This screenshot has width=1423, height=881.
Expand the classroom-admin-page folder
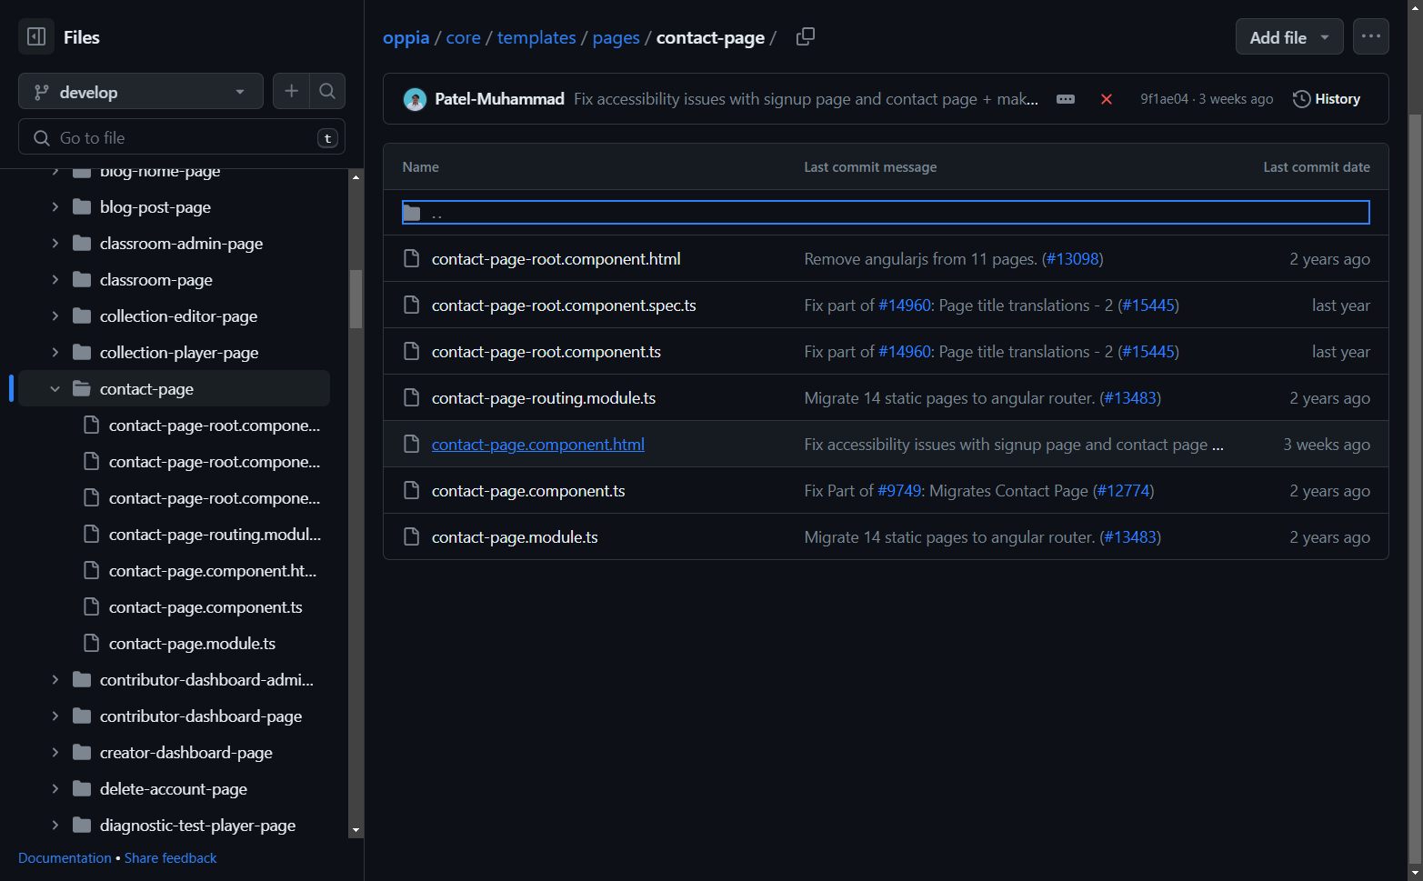tap(55, 244)
